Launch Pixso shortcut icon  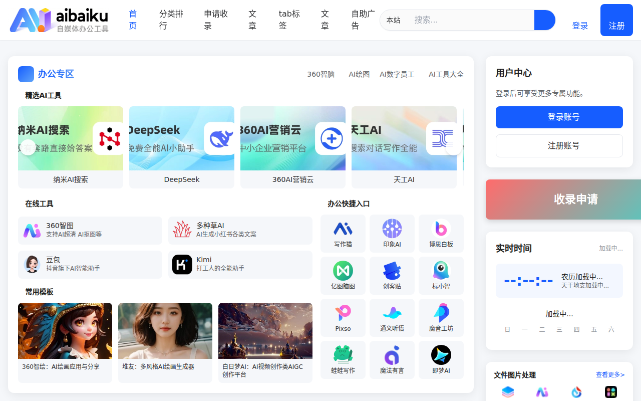tap(343, 313)
